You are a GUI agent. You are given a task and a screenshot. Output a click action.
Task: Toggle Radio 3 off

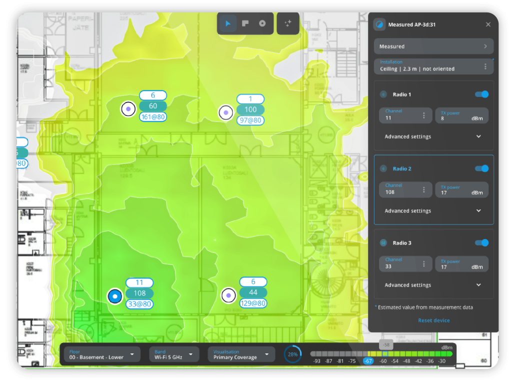coord(481,242)
